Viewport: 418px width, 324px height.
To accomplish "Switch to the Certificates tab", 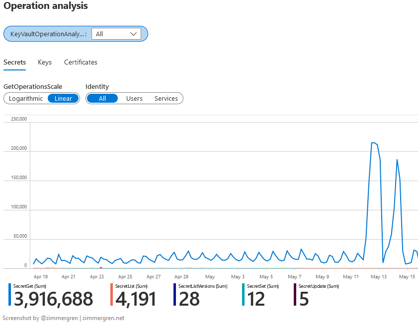I will (x=81, y=62).
